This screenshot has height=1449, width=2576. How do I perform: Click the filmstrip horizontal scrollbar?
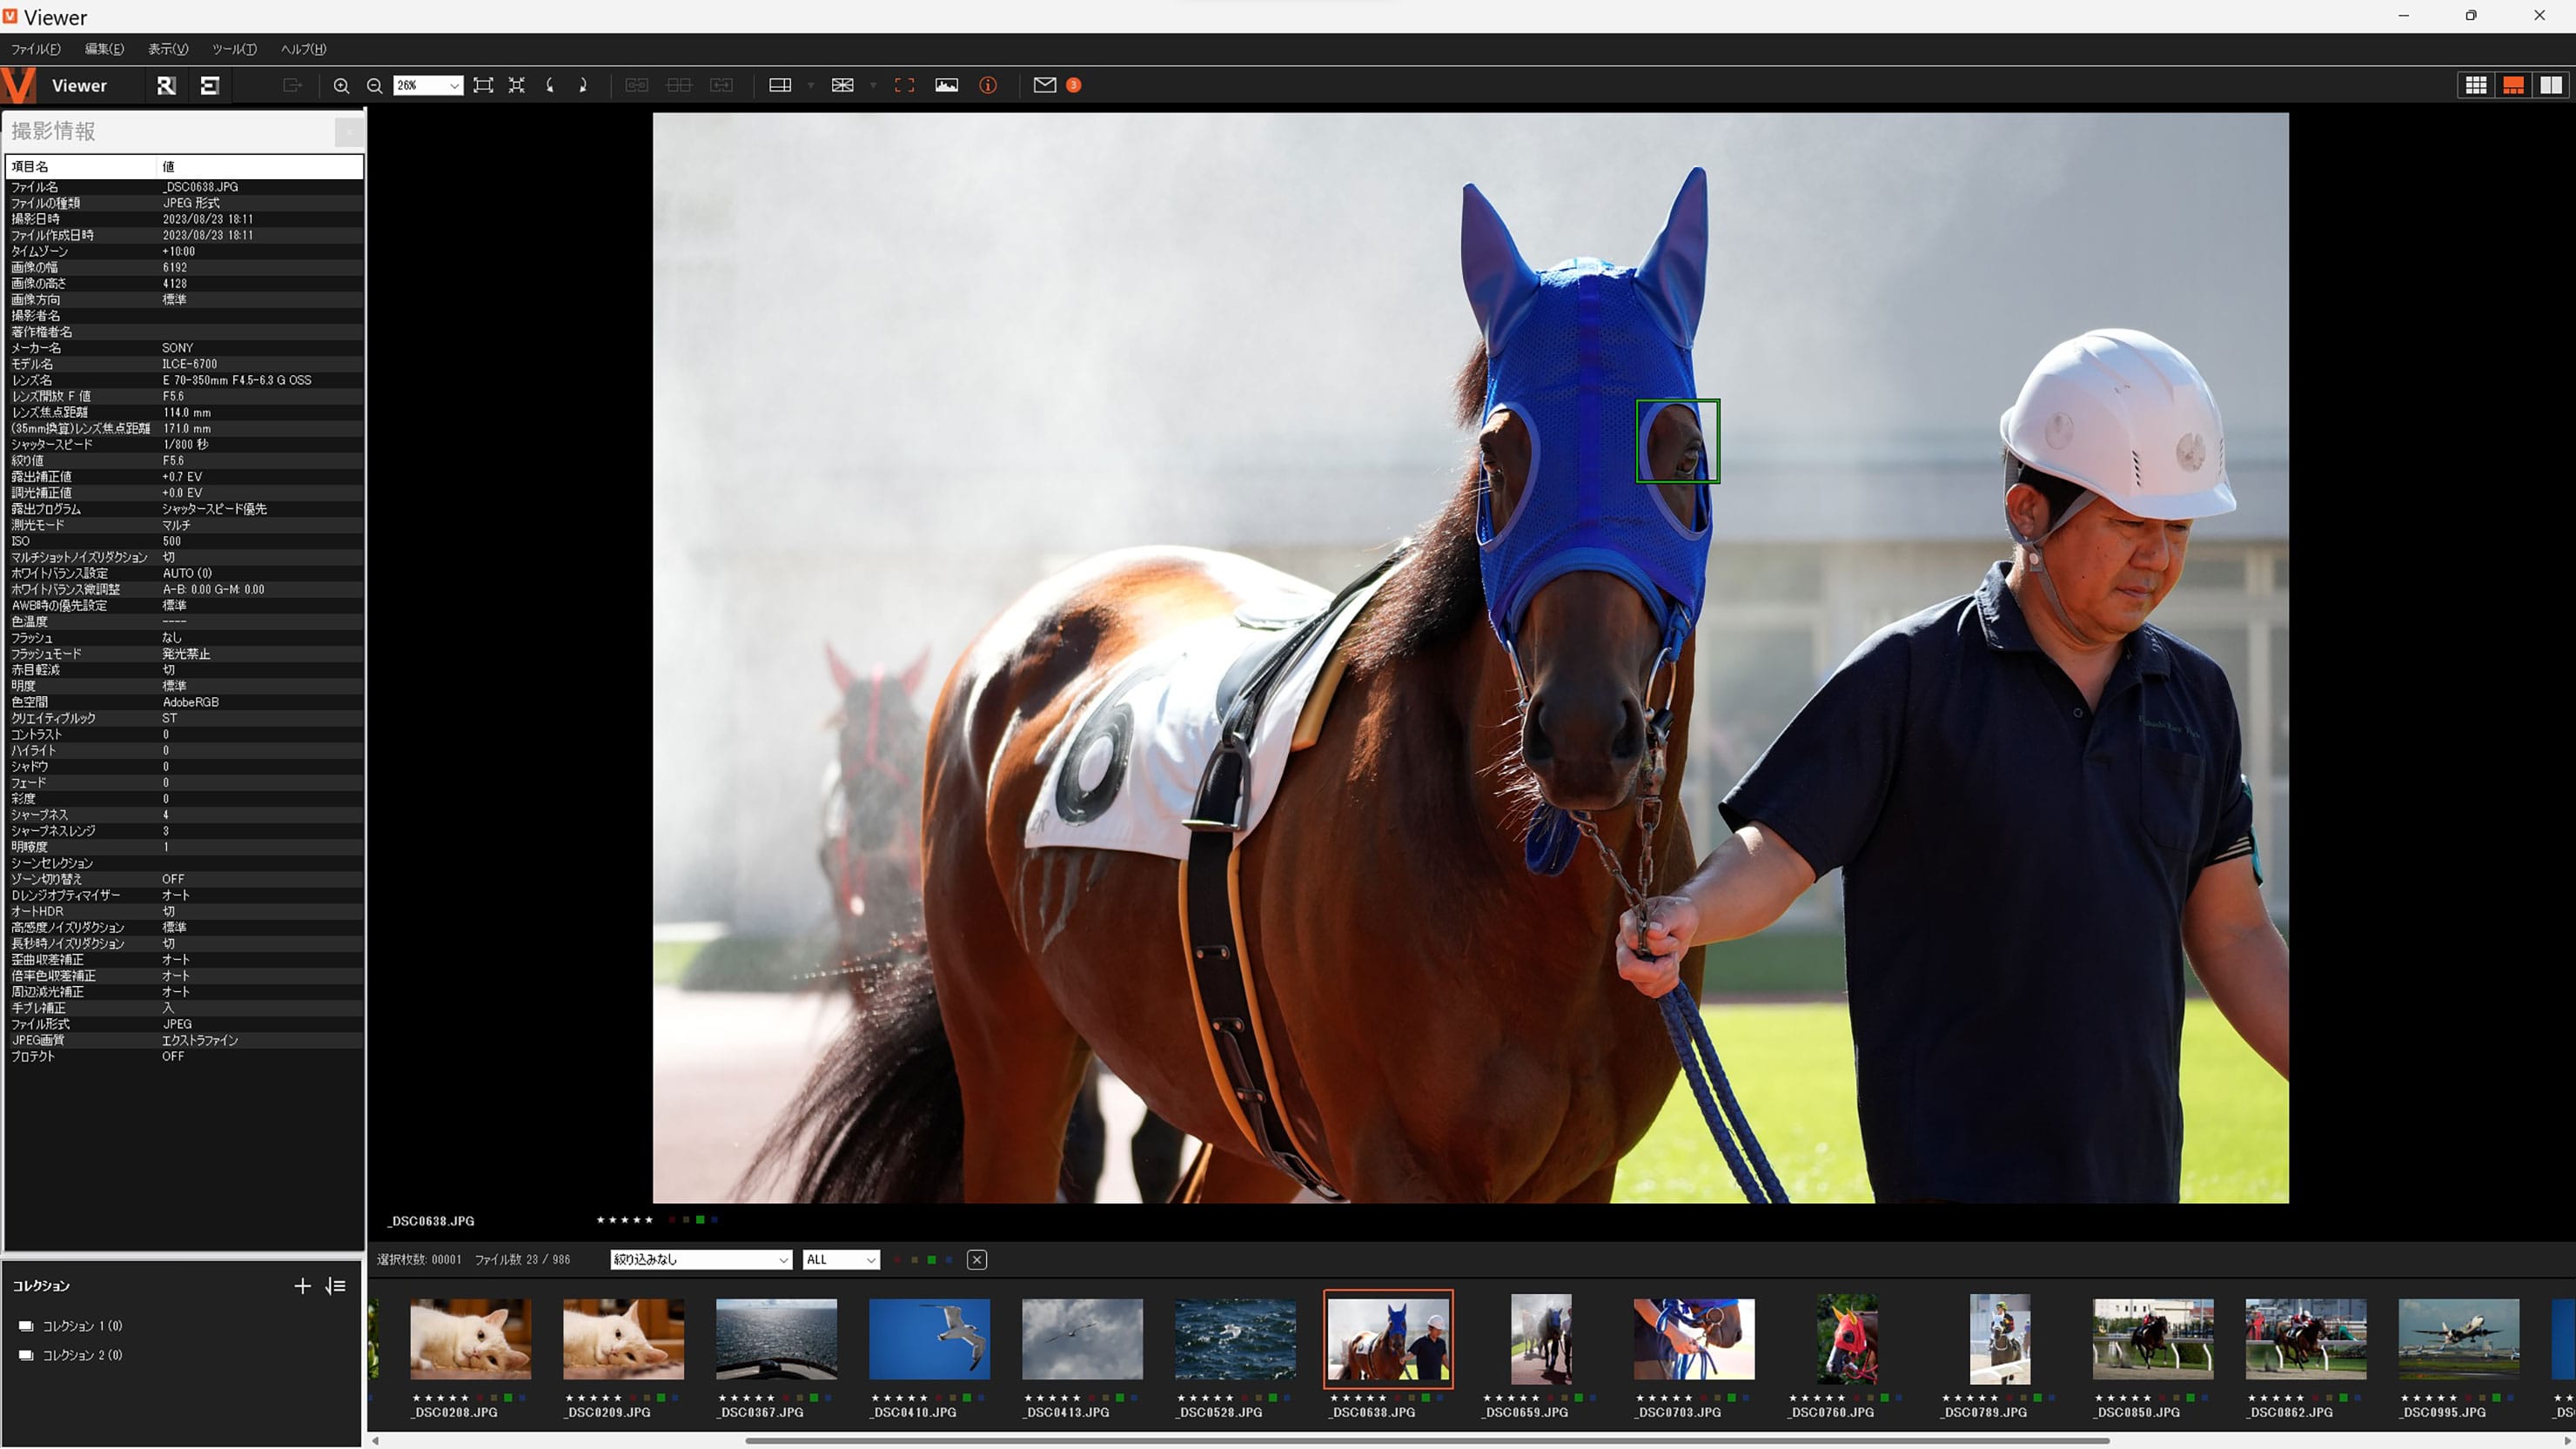pyautogui.click(x=1427, y=1441)
